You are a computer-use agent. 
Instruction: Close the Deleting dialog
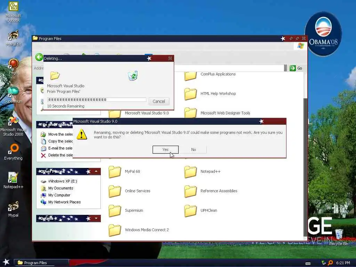coord(170,58)
